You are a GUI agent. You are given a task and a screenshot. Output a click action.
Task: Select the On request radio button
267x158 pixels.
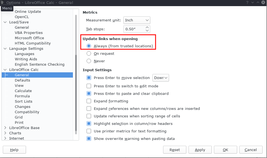click(89, 54)
